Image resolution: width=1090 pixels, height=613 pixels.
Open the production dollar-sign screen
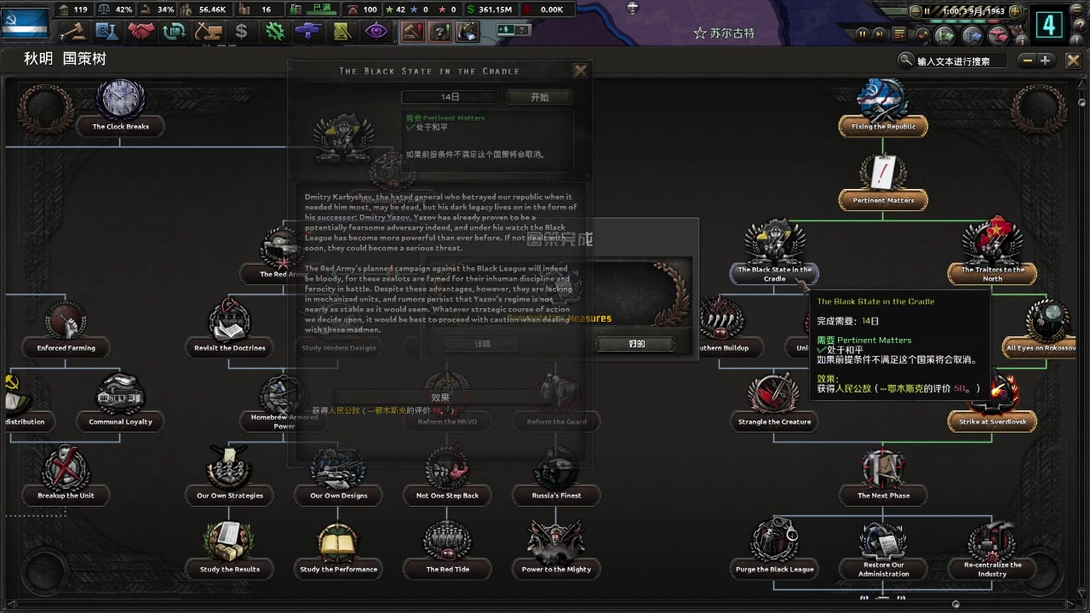pyautogui.click(x=241, y=32)
